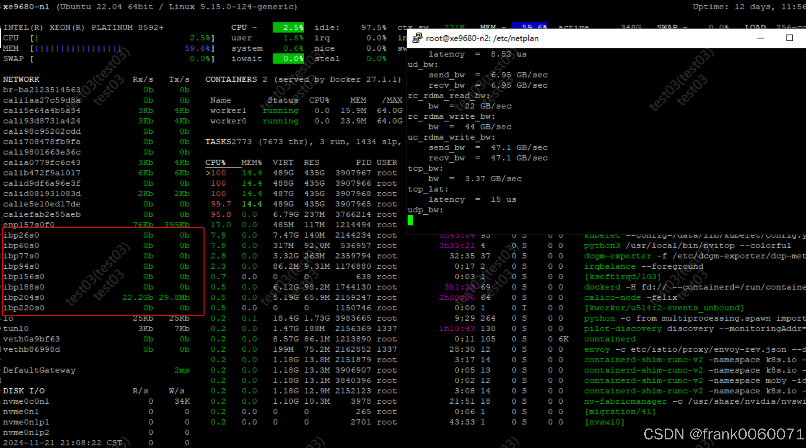The width and height of the screenshot is (806, 448).
Task: Select the ibp204s0 network interface row
Action: pos(24,297)
